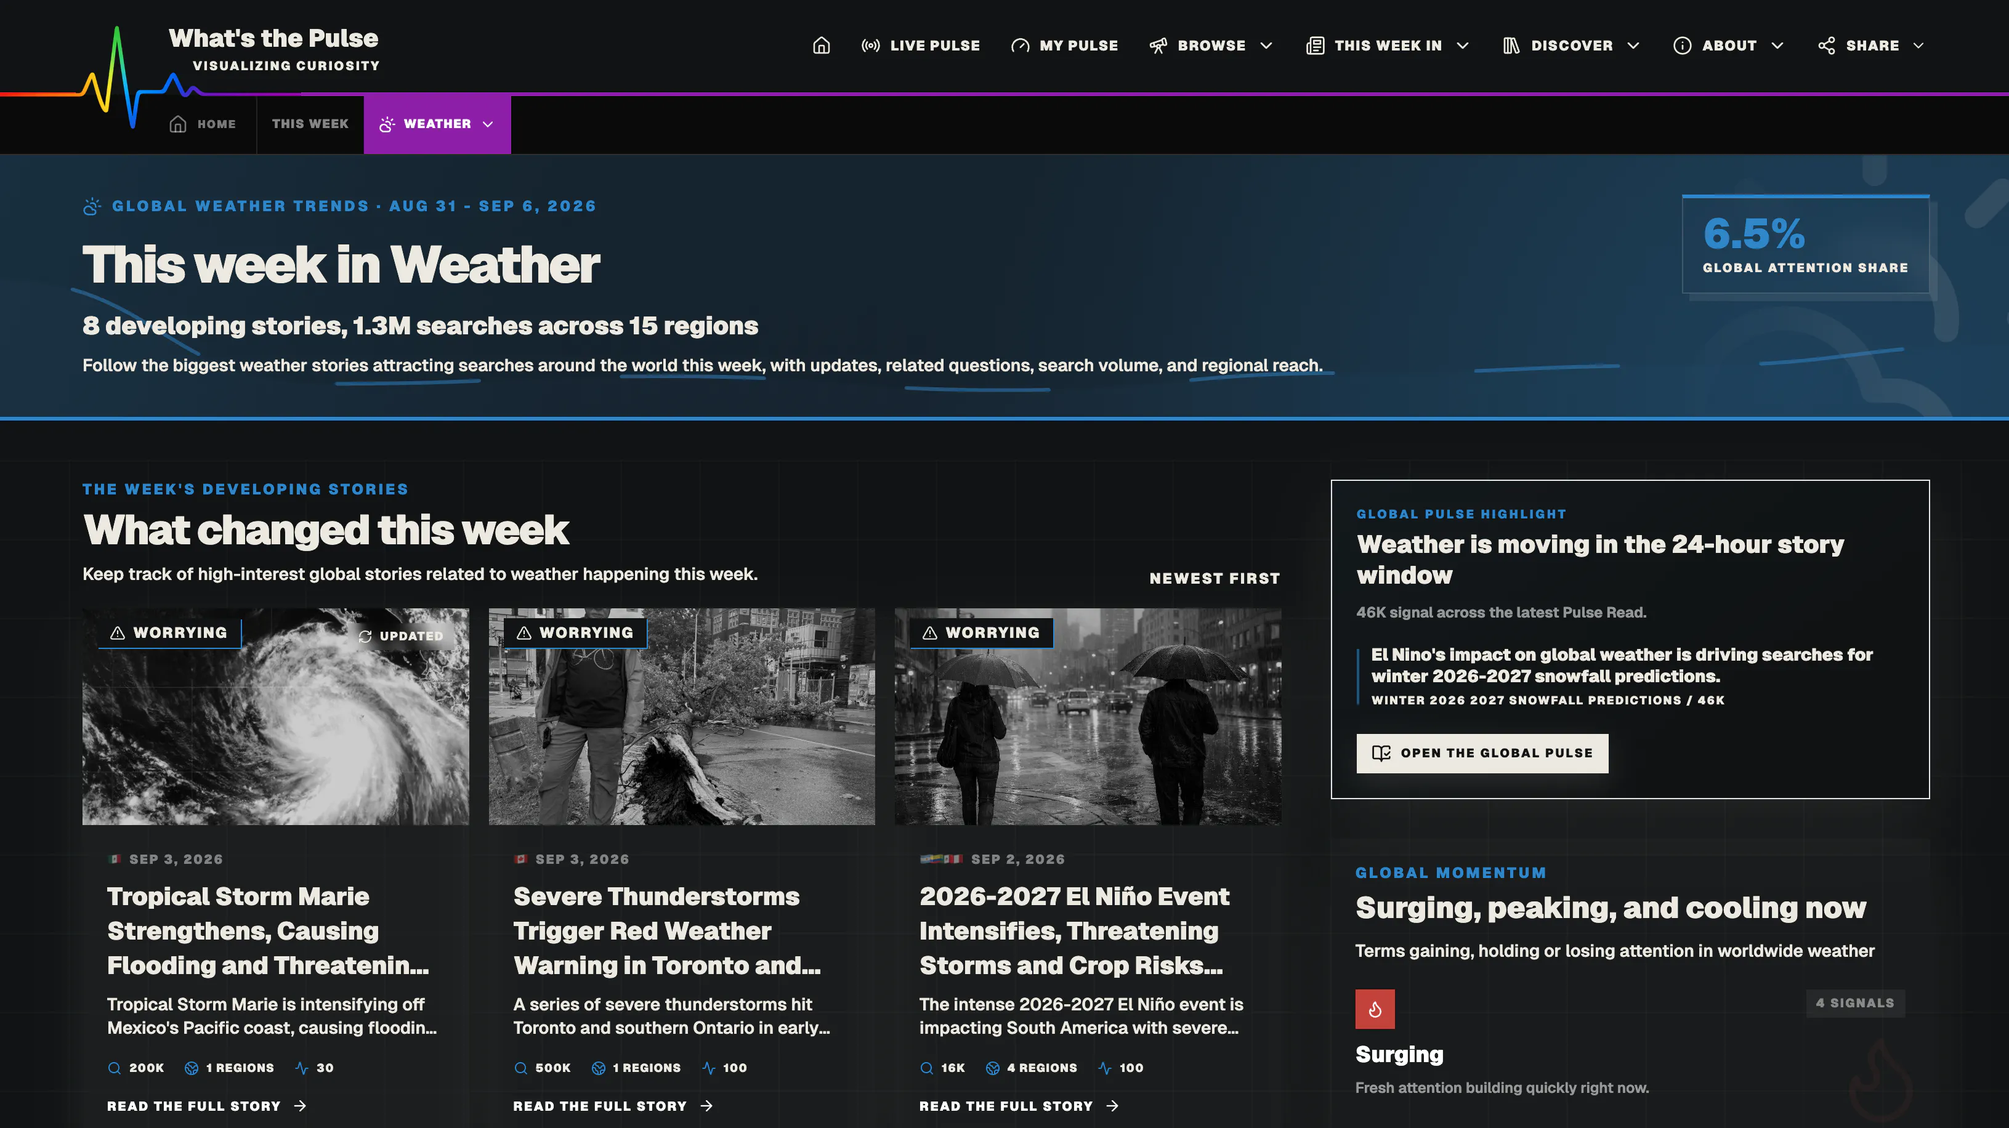
Task: Click the flag beside Sep 3 on Toronto card
Action: (520, 859)
